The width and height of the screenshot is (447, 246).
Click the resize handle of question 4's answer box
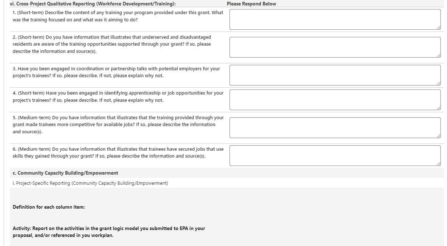point(439,108)
